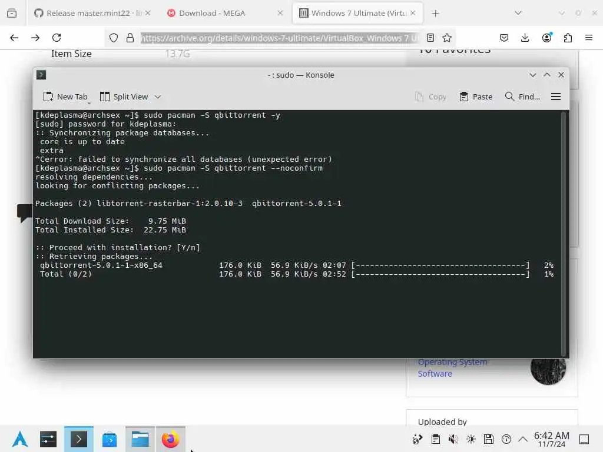Click Konsole title bar terminal icon
This screenshot has width=603, height=452.
(x=41, y=75)
